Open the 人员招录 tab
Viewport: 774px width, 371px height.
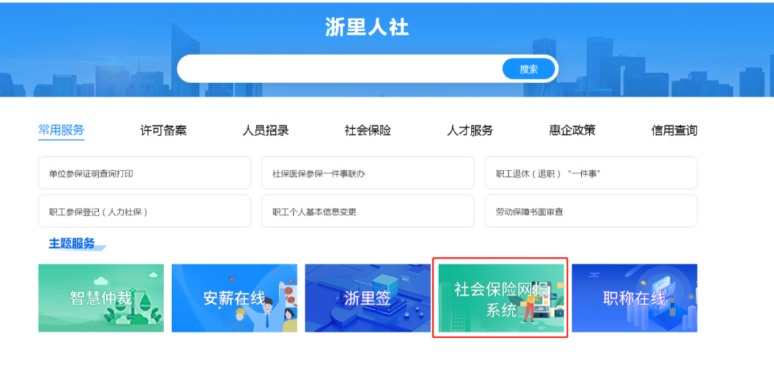point(266,131)
